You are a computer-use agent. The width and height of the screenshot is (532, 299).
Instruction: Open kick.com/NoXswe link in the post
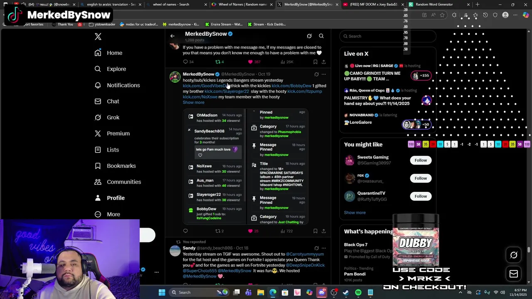pyautogui.click(x=200, y=97)
